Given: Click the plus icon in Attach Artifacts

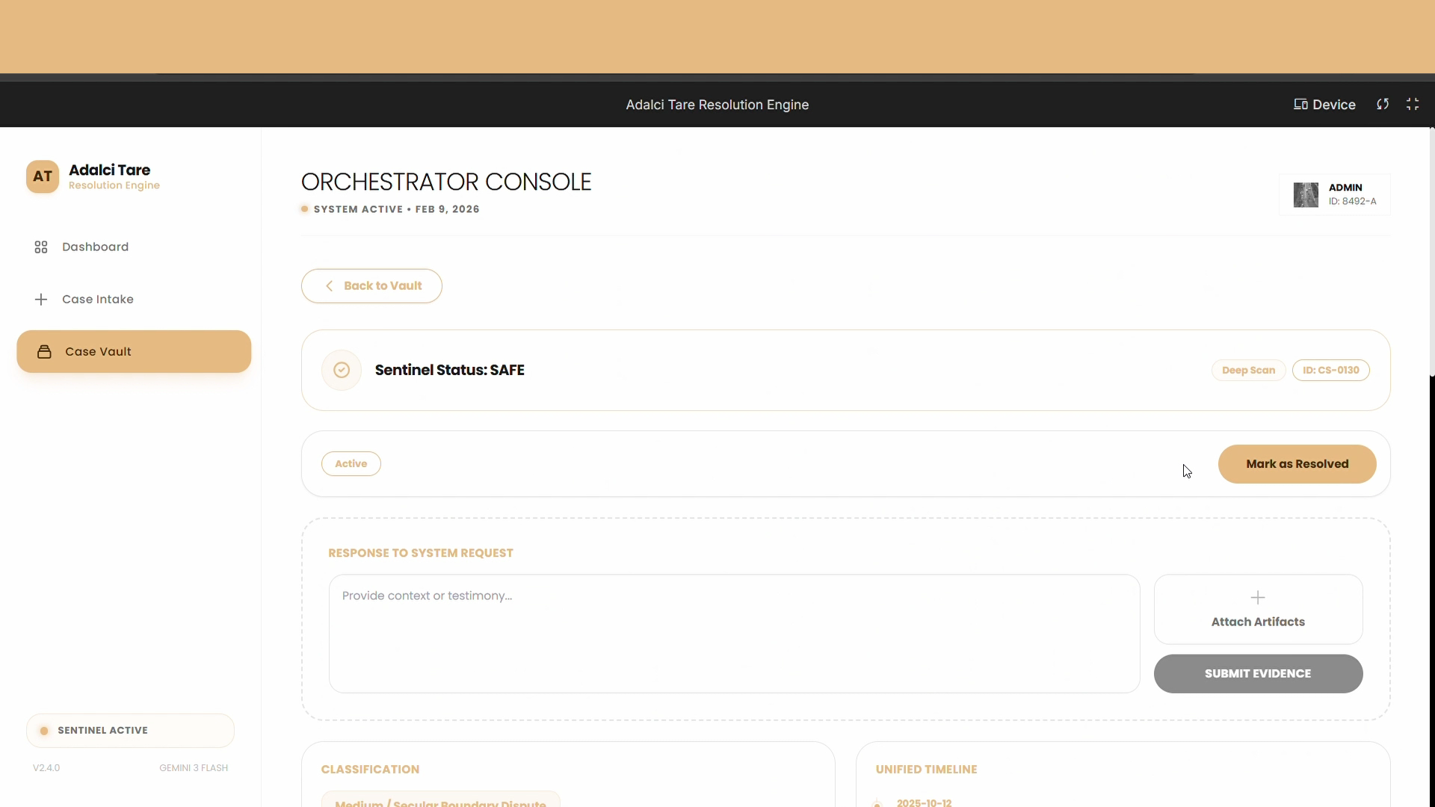Looking at the screenshot, I should (1258, 598).
